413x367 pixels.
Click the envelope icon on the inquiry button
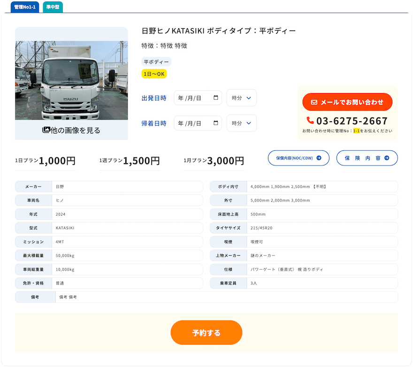click(x=314, y=102)
